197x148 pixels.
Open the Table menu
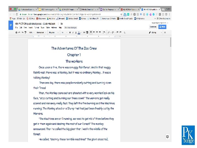(48, 28)
